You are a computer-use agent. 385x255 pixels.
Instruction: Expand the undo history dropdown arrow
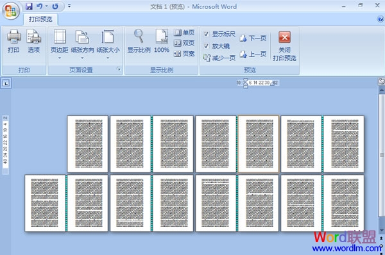46,6
